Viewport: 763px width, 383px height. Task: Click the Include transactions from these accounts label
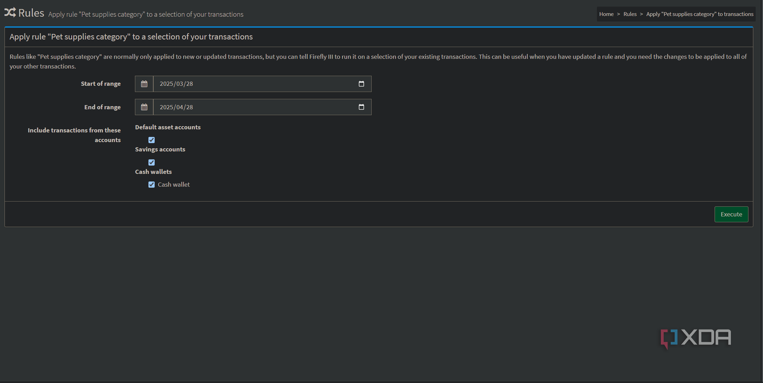74,135
